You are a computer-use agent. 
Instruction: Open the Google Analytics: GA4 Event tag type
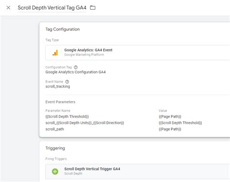(138, 52)
